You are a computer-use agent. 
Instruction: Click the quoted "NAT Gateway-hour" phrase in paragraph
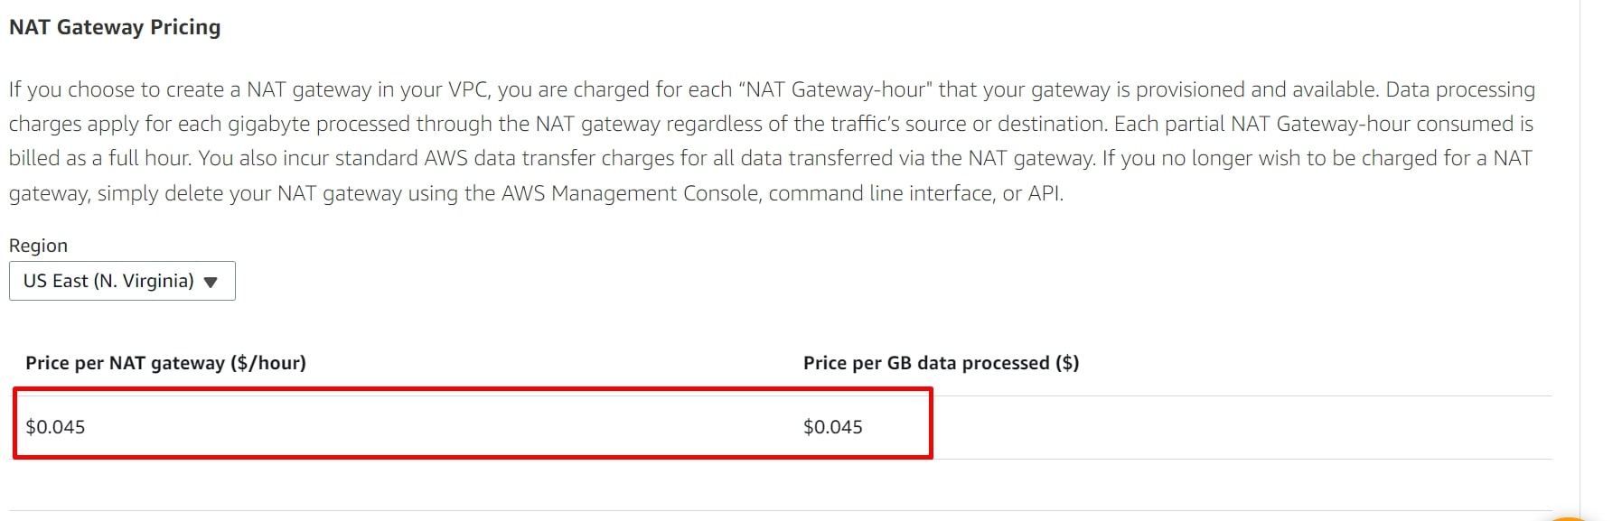point(835,89)
